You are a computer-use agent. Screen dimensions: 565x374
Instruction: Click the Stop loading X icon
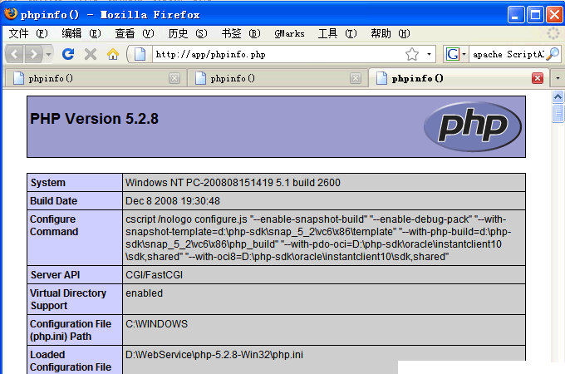pyautogui.click(x=91, y=54)
